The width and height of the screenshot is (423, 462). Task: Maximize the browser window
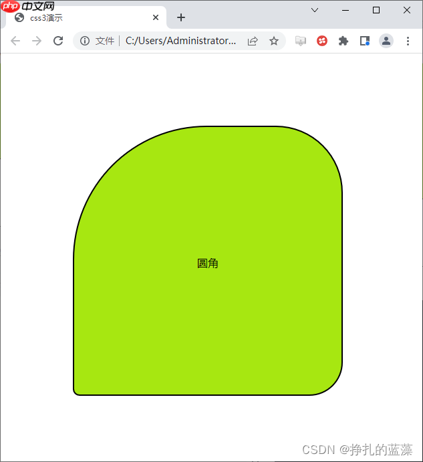(x=376, y=10)
